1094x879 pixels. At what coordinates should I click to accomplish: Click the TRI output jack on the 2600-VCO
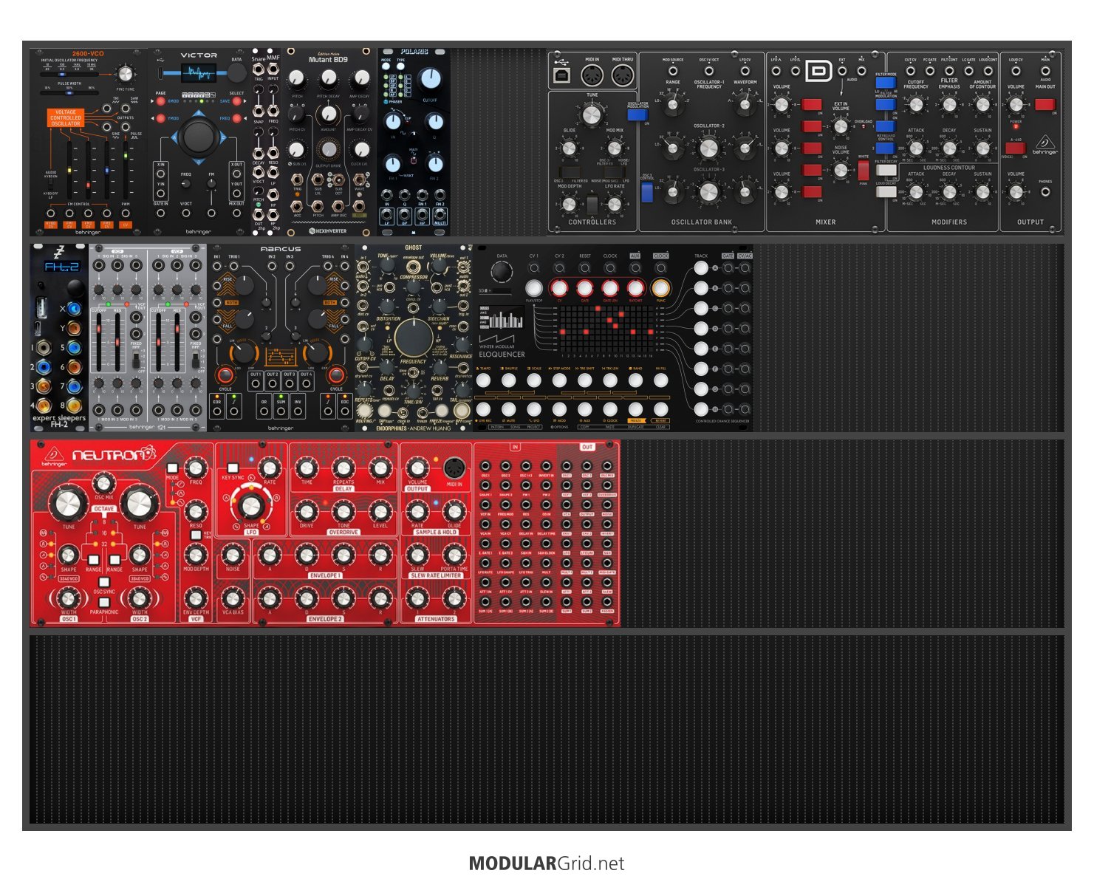pos(108,108)
